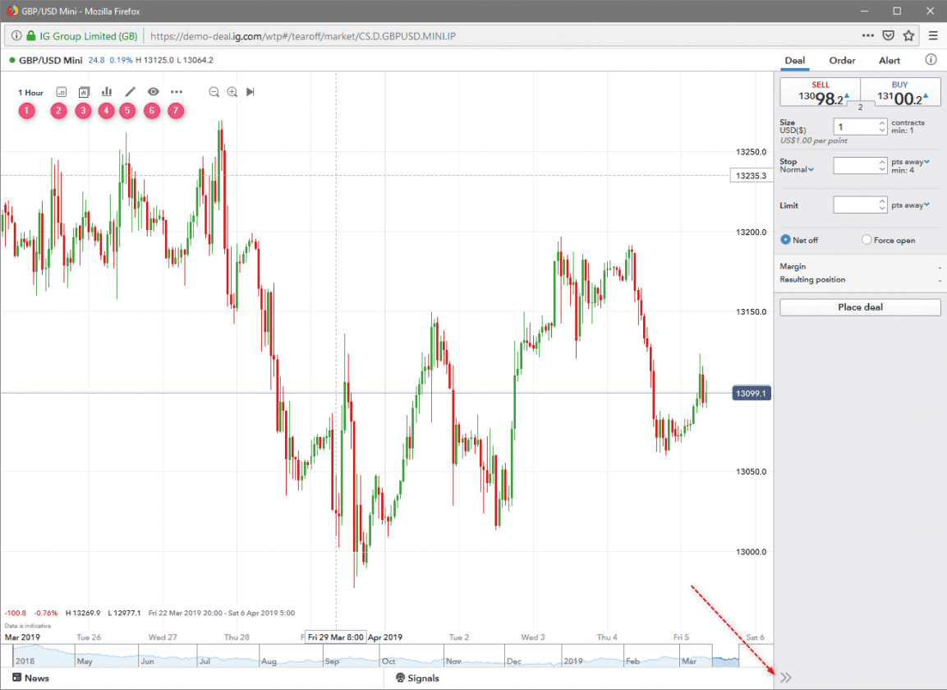The image size is (947, 690).
Task: Jump to latest candle using skip-forward icon
Action: (x=251, y=92)
